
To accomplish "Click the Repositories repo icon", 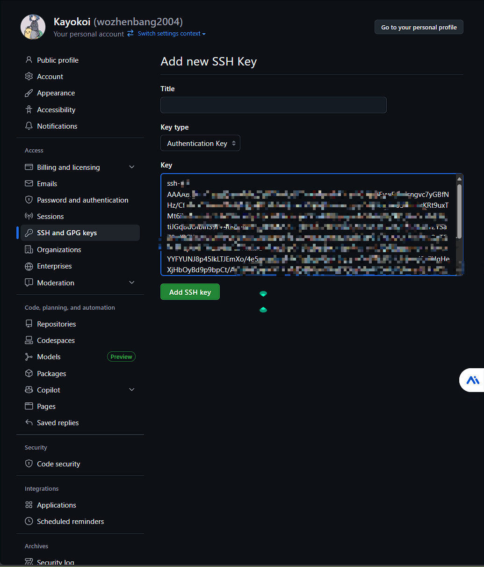I will point(29,324).
